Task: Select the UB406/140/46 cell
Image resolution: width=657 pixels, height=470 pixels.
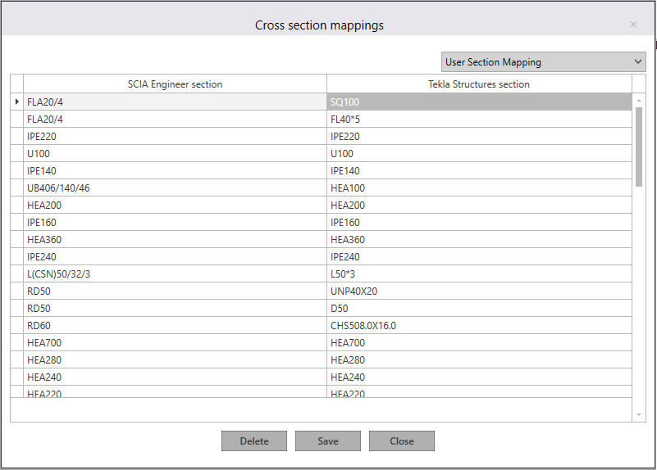Action: 175,188
